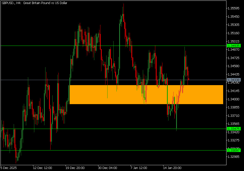Click the green 1.33097 price label
The width and height of the screenshot is (244, 171).
point(233,150)
